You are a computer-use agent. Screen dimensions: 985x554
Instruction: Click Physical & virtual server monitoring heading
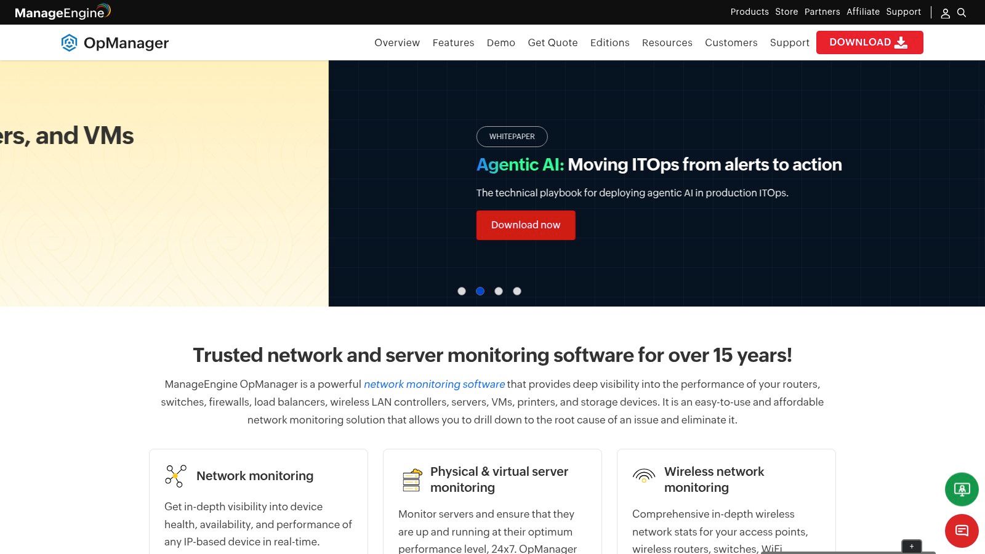[x=499, y=480]
